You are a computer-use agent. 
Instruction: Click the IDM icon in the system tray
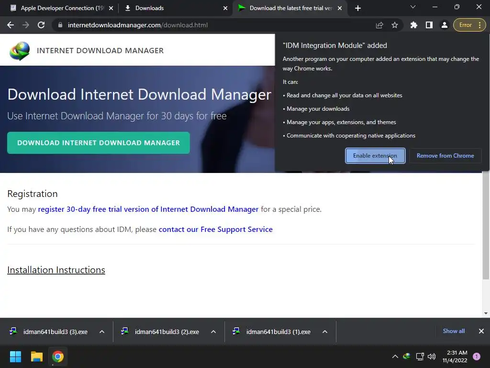click(407, 356)
